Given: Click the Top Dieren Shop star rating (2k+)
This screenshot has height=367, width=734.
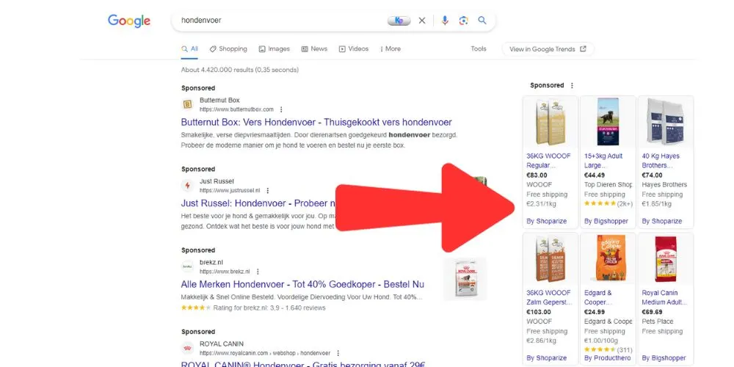Looking at the screenshot, I should (x=608, y=203).
